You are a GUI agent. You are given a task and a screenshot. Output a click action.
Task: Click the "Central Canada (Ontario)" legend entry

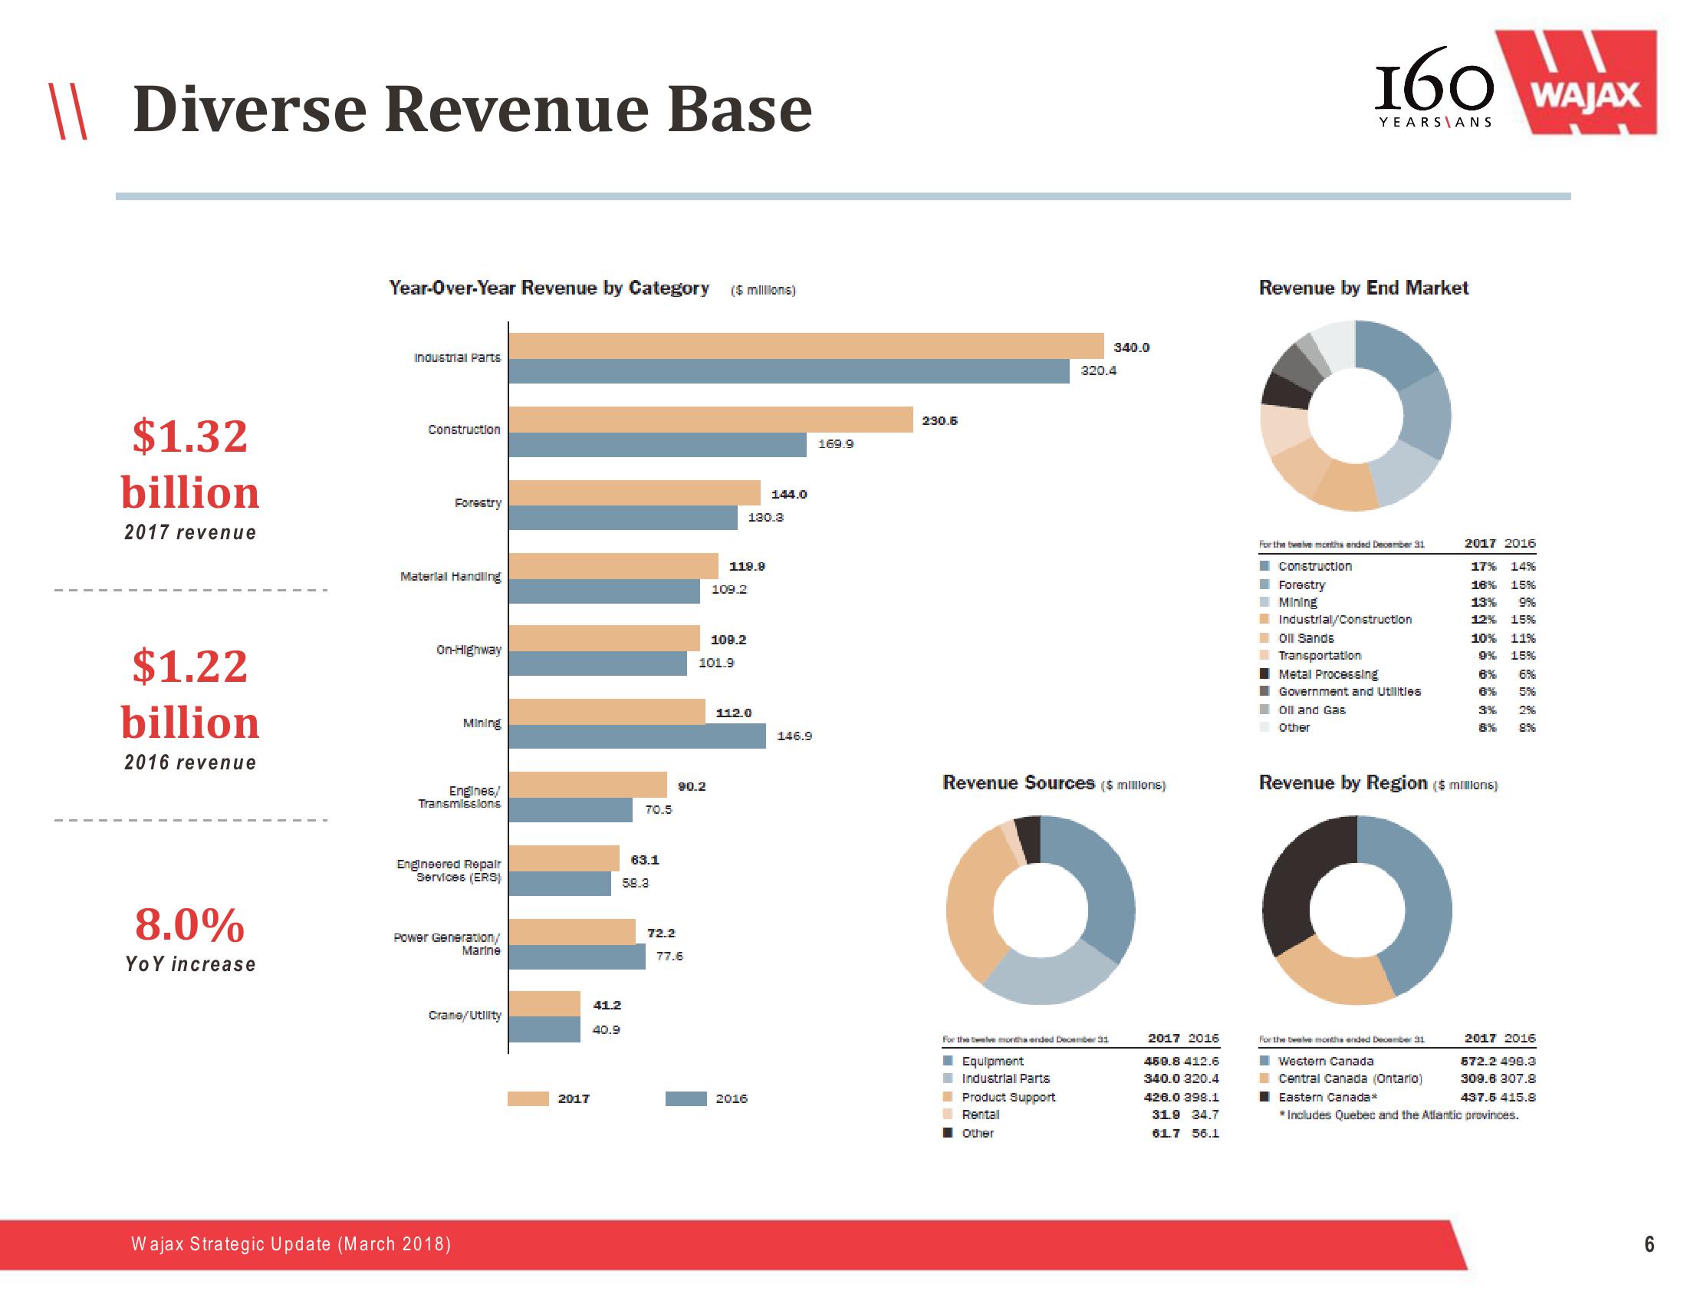point(1350,1079)
